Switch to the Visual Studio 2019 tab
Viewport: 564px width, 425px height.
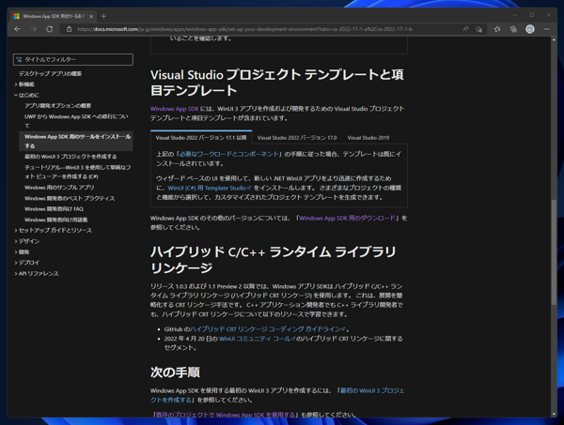click(368, 138)
